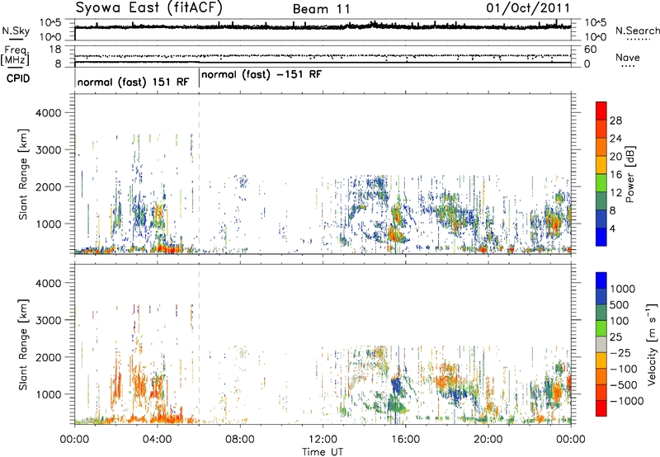Click the blue bottom of power colorbar
Screen dimensions: 660x457
tap(601, 237)
